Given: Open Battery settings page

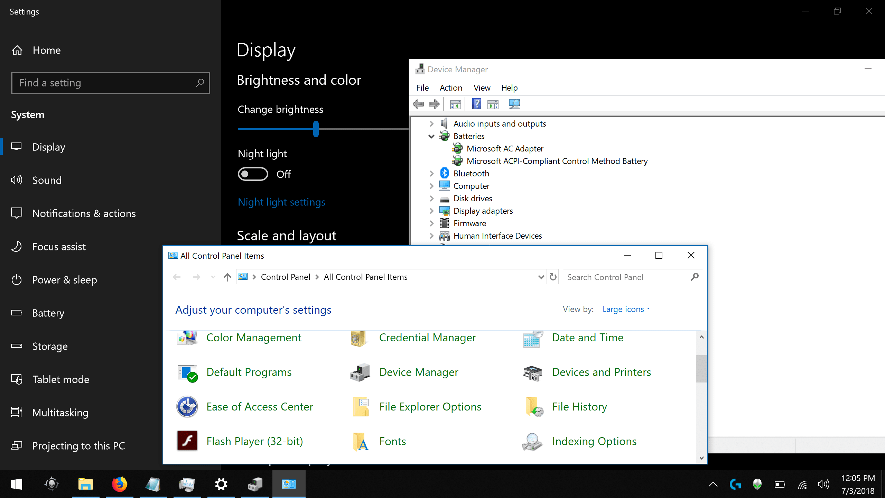Looking at the screenshot, I should coord(48,313).
